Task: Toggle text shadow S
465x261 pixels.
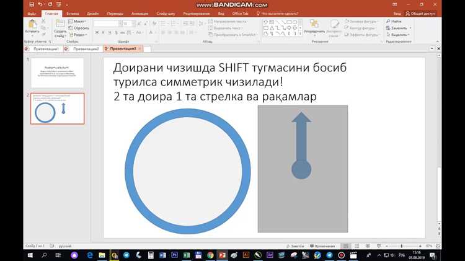Action: (x=117, y=32)
